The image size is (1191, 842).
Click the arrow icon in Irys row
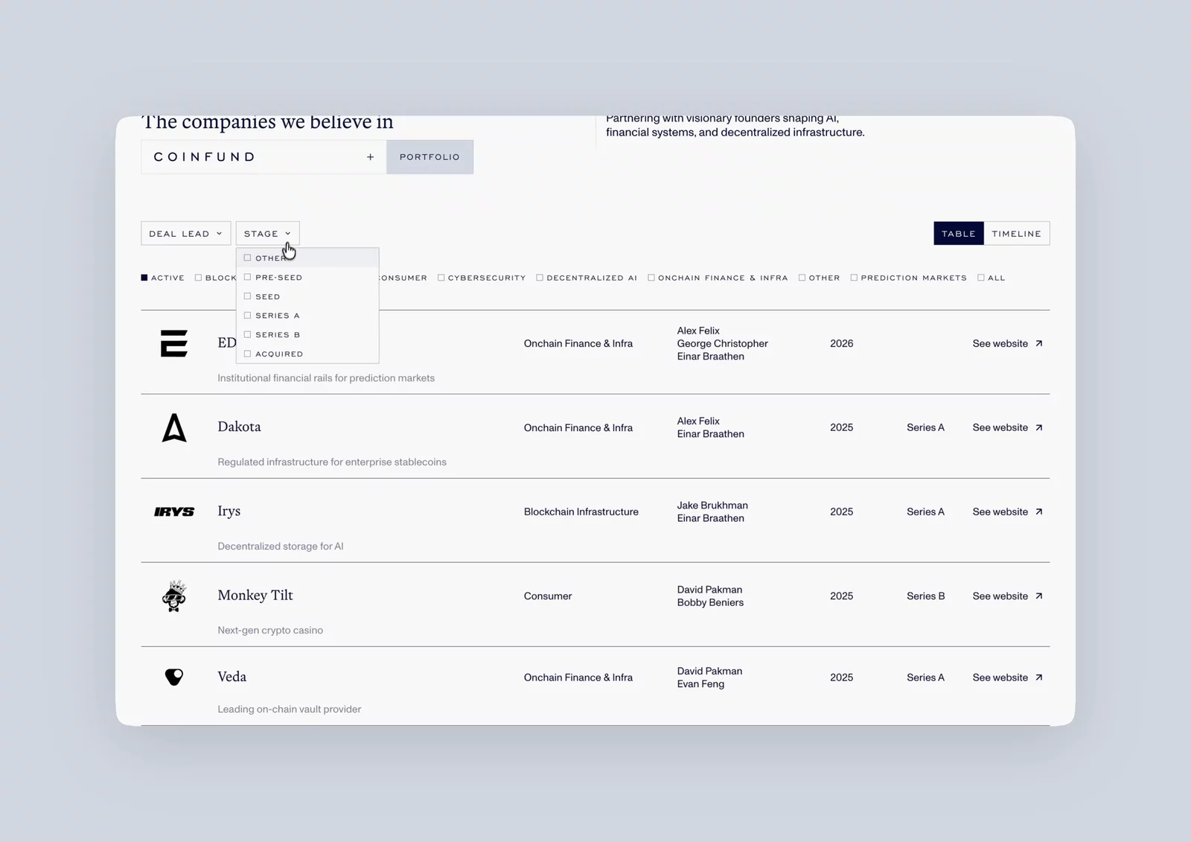click(x=1039, y=511)
